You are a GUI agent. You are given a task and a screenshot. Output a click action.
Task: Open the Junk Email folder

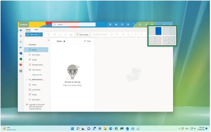[36, 90]
